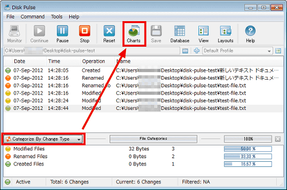Image resolution: width=287 pixels, height=190 pixels.
Task: Click Current: 6 Changes in status bar
Action: tap(138, 182)
